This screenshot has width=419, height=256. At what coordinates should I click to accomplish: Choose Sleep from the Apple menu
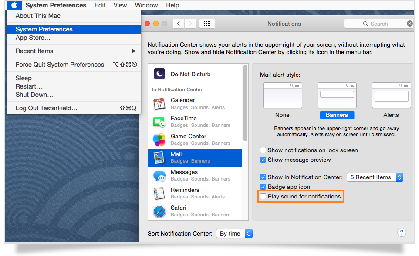pyautogui.click(x=74, y=78)
